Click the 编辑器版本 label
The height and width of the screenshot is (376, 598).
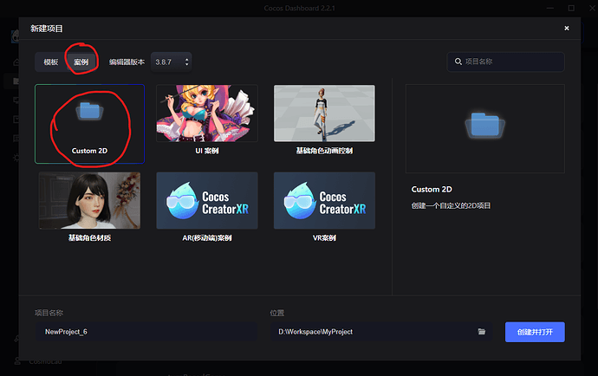pos(127,62)
